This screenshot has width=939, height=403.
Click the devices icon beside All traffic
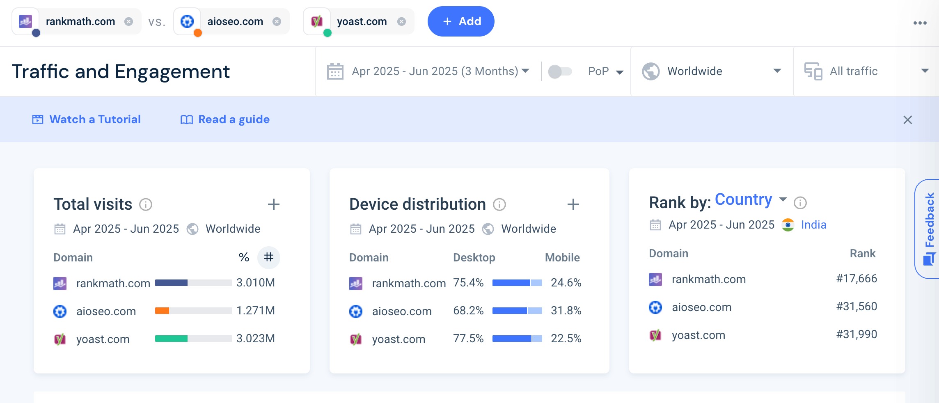coord(813,71)
